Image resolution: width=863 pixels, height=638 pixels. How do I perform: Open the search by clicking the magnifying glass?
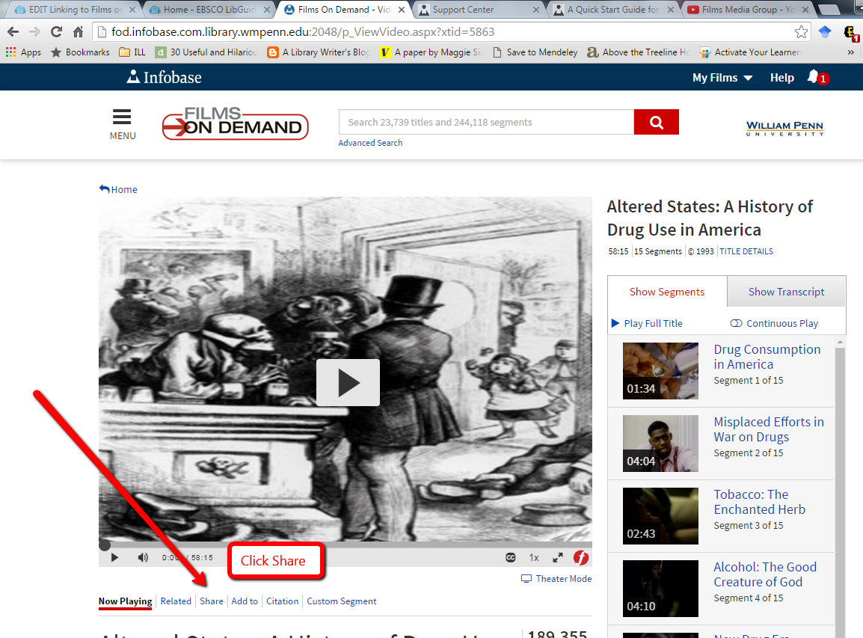tap(656, 122)
